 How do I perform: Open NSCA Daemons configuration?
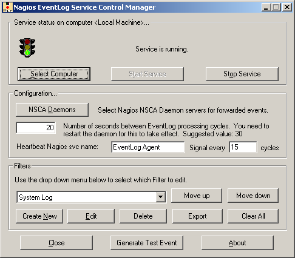52,110
